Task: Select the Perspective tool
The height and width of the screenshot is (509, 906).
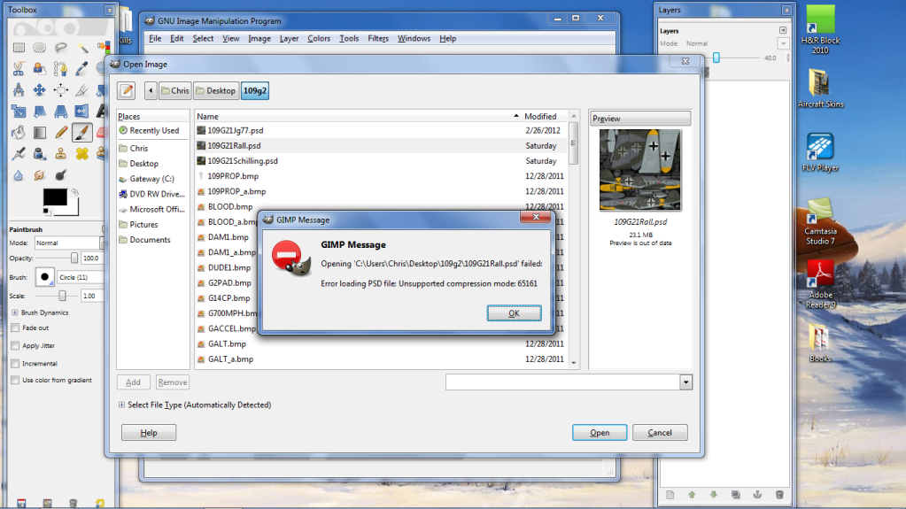Action: point(61,111)
